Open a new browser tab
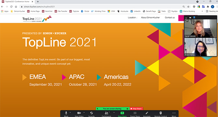The height and width of the screenshot is (117, 218). [38, 2]
